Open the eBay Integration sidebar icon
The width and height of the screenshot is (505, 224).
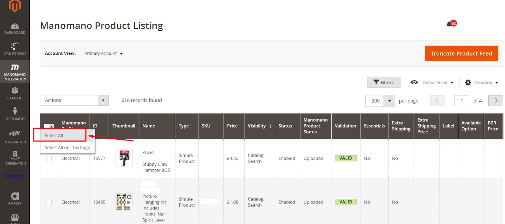coord(15,137)
